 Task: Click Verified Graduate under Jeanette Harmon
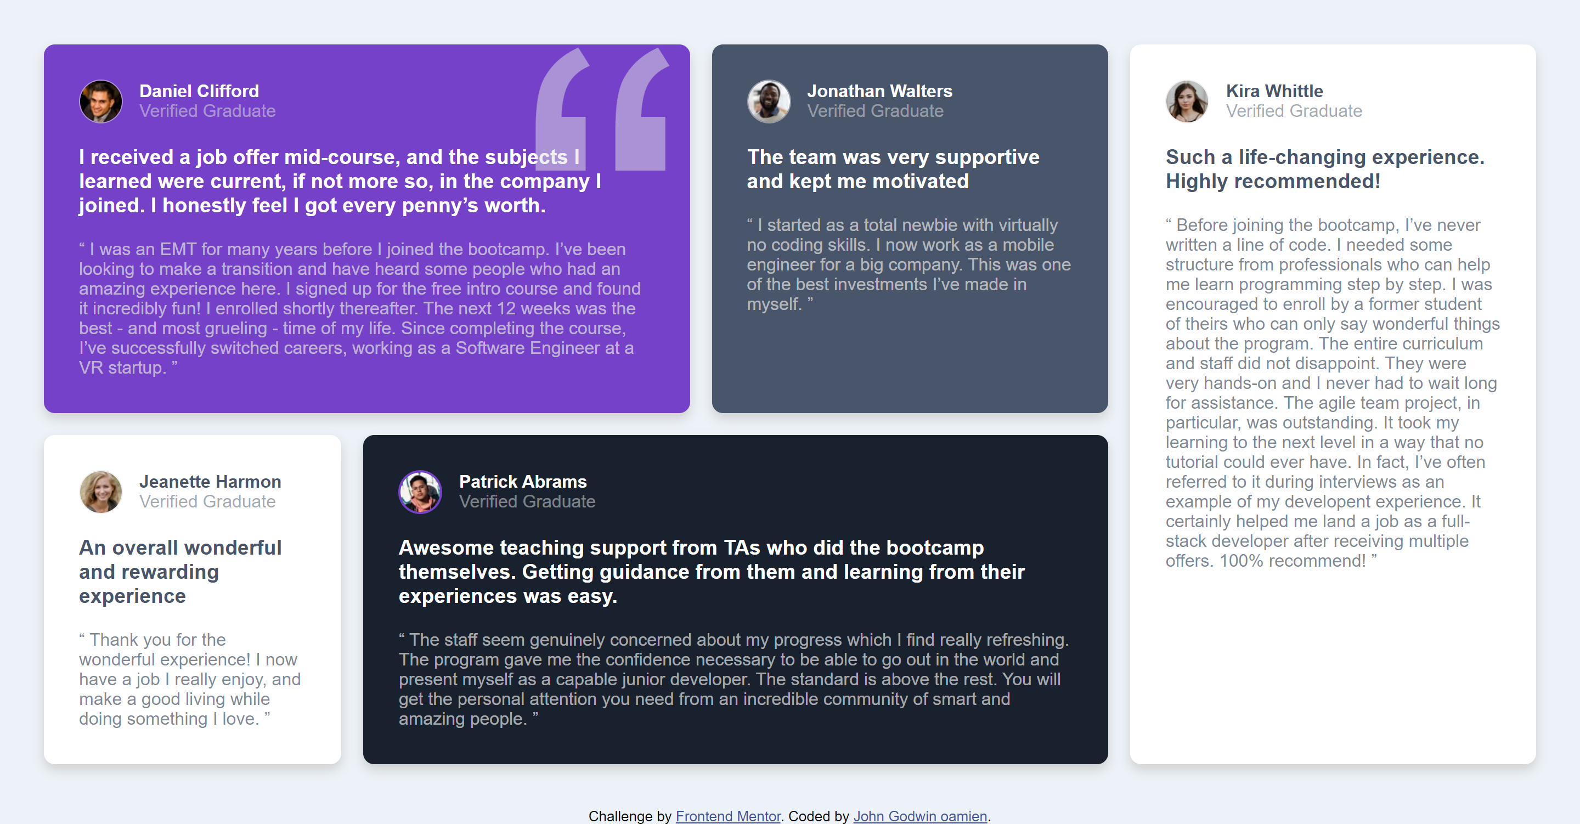(207, 502)
